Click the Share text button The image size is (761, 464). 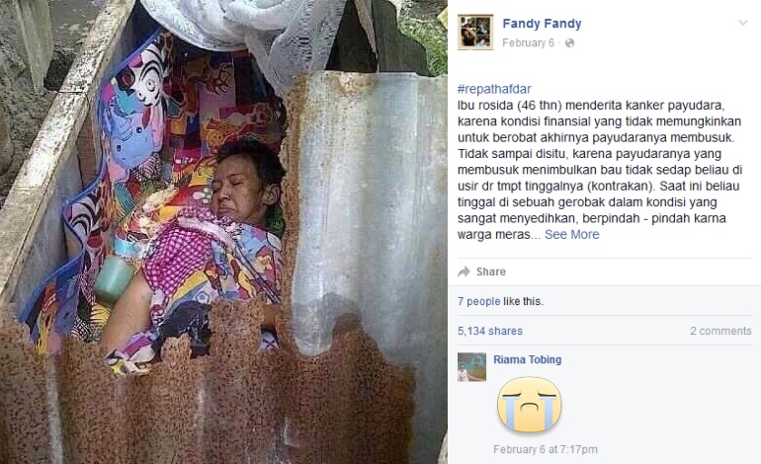coord(490,271)
